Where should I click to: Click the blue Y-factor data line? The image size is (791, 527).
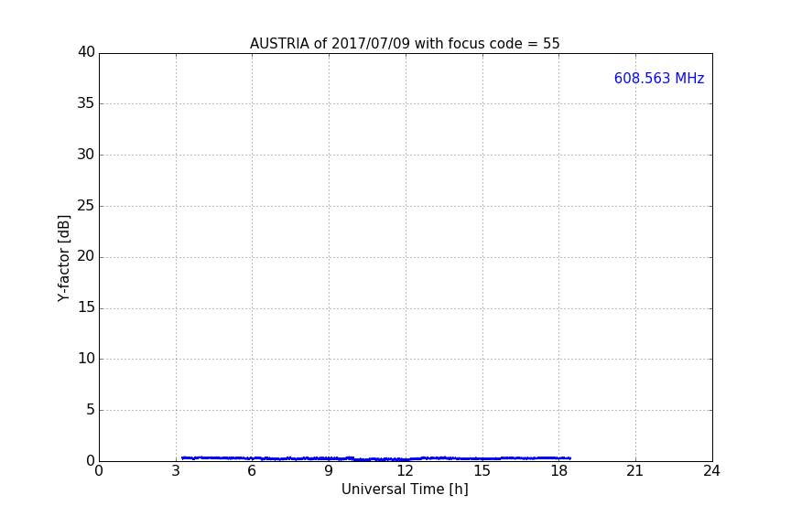[x=376, y=459]
